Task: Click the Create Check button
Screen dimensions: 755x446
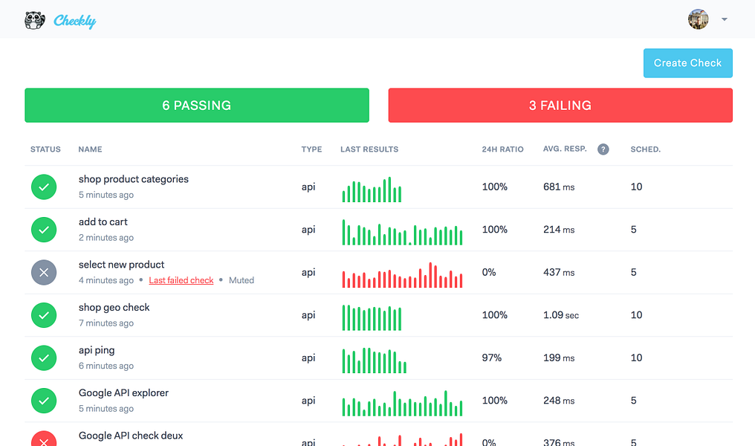Action: point(687,63)
